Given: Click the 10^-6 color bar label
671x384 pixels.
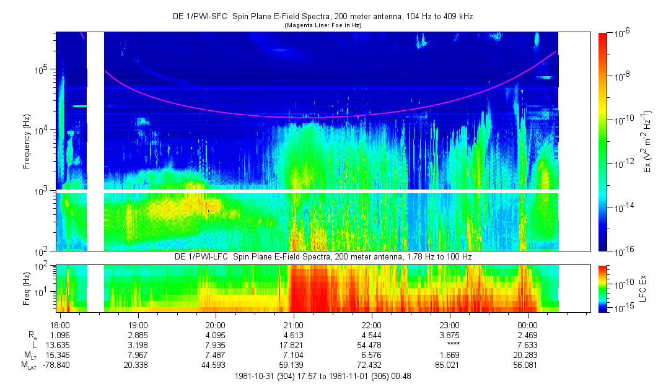Looking at the screenshot, I should (622, 34).
